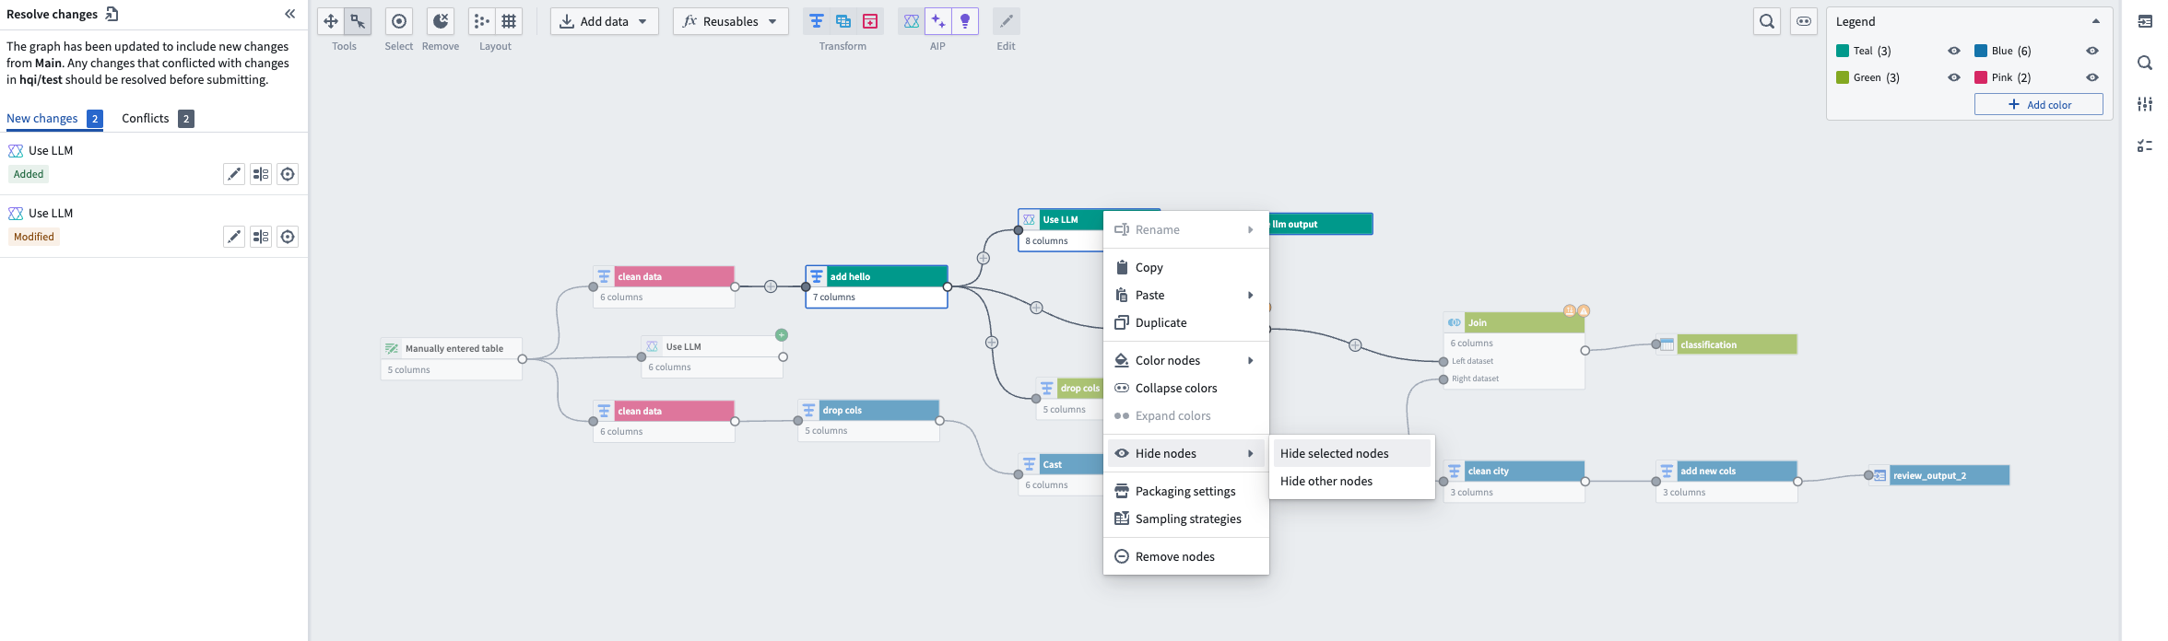The width and height of the screenshot is (2168, 641).
Task: Toggle visibility of Teal legend color
Action: (x=1953, y=51)
